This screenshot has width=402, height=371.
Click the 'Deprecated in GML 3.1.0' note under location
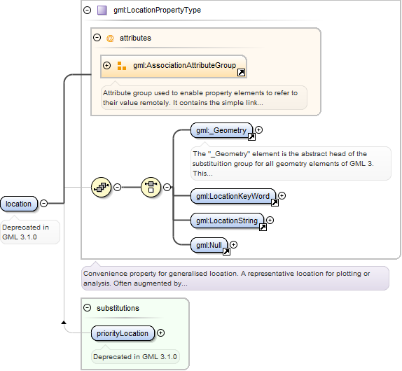(30, 232)
